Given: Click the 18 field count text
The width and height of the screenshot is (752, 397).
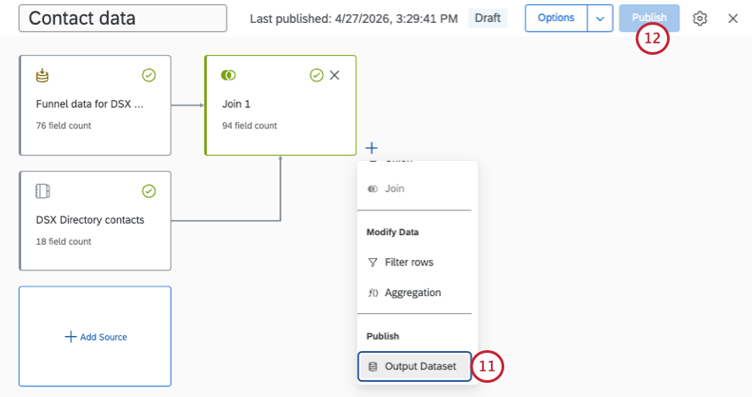Looking at the screenshot, I should [64, 241].
